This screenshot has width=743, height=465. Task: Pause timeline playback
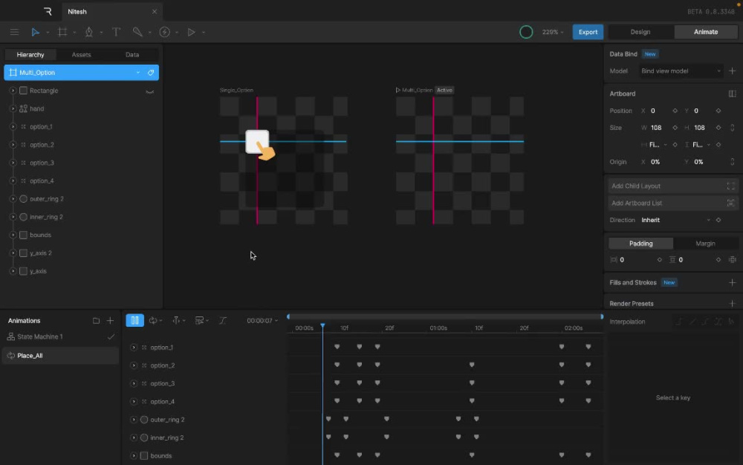tap(135, 321)
